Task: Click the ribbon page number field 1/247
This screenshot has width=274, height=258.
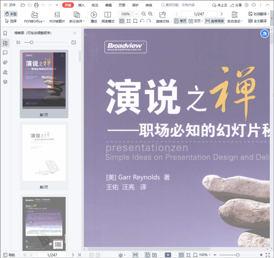Action: pos(199,14)
